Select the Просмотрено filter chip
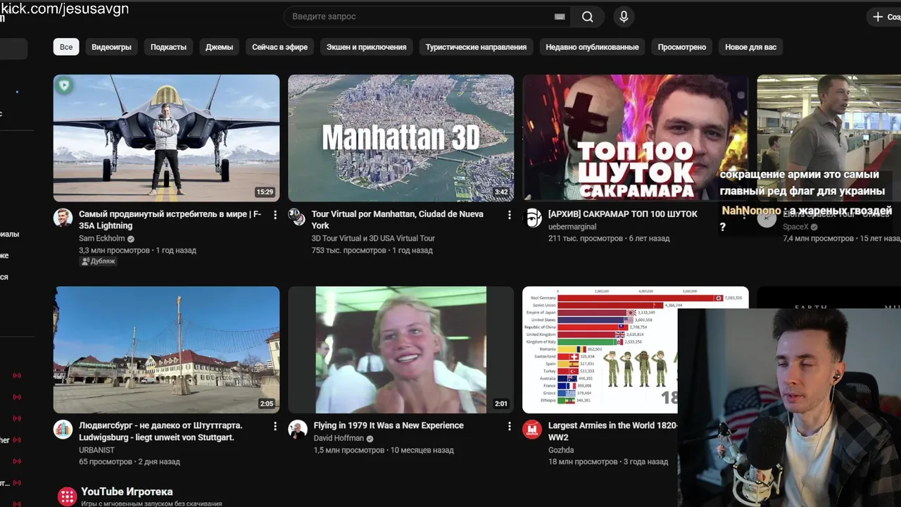 point(681,47)
